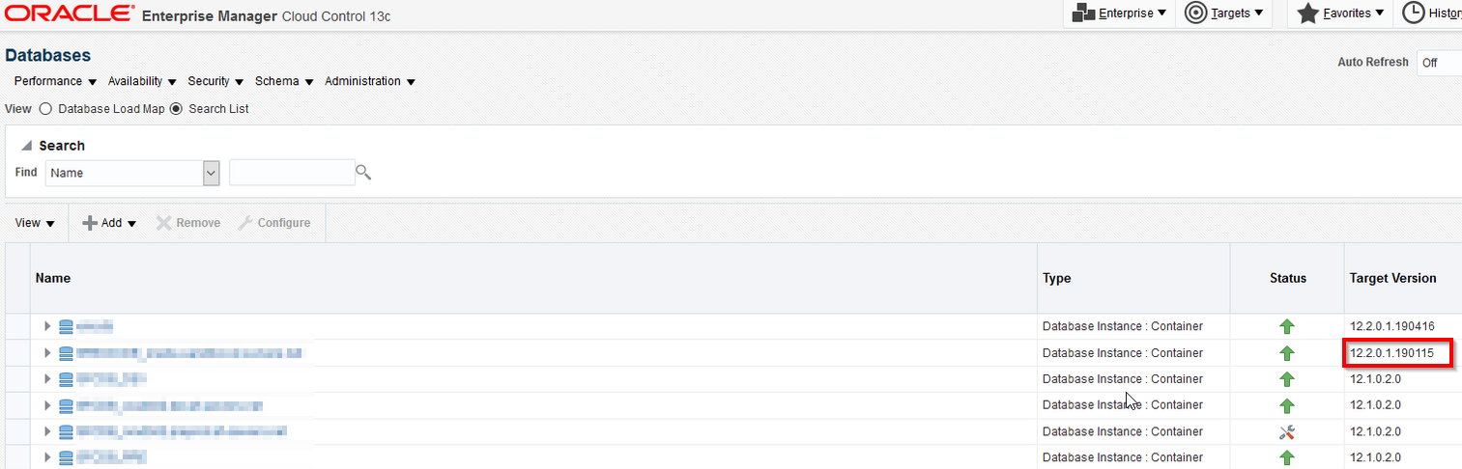Select the Database Load Map radio button
The image size is (1462, 469).
[45, 109]
